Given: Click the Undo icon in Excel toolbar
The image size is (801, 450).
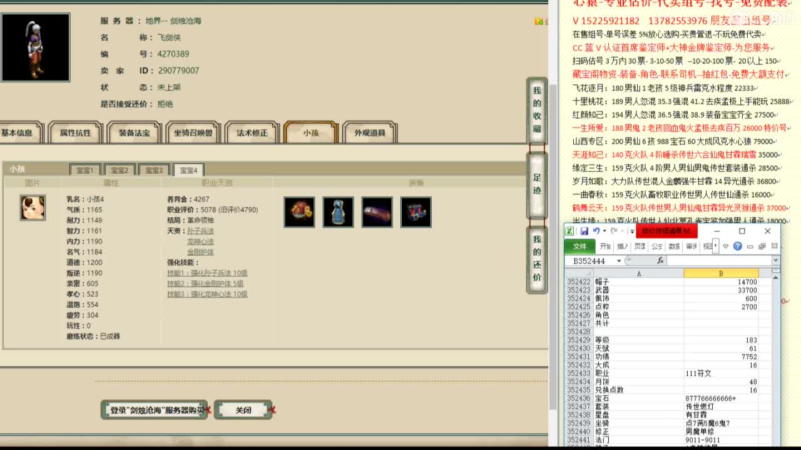Looking at the screenshot, I should [596, 231].
